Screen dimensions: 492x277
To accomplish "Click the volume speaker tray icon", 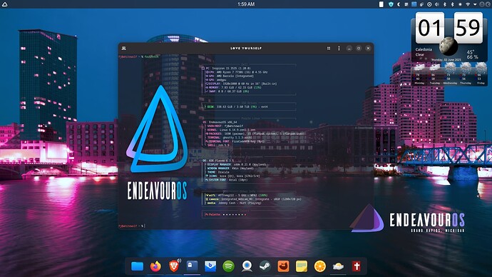I will [437, 4].
